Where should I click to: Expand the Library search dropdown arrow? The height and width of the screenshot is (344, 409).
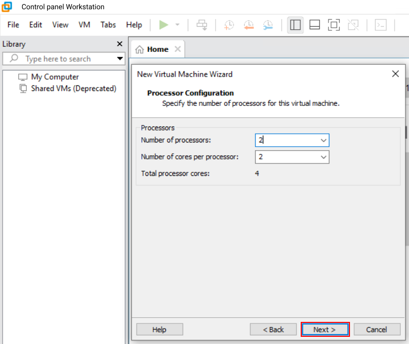pyautogui.click(x=120, y=59)
